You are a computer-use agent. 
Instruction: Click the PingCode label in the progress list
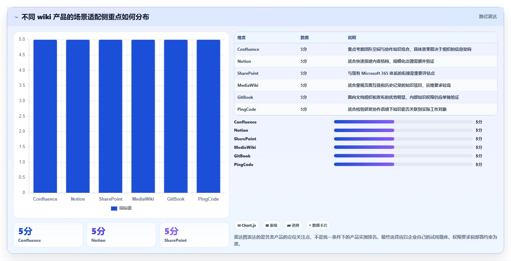pyautogui.click(x=244, y=165)
